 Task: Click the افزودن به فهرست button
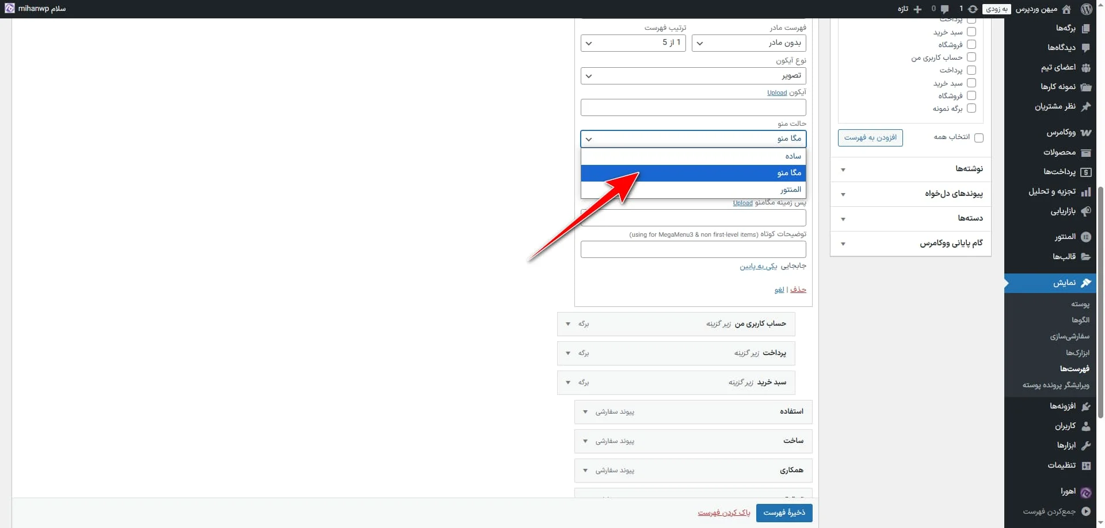[x=870, y=138]
